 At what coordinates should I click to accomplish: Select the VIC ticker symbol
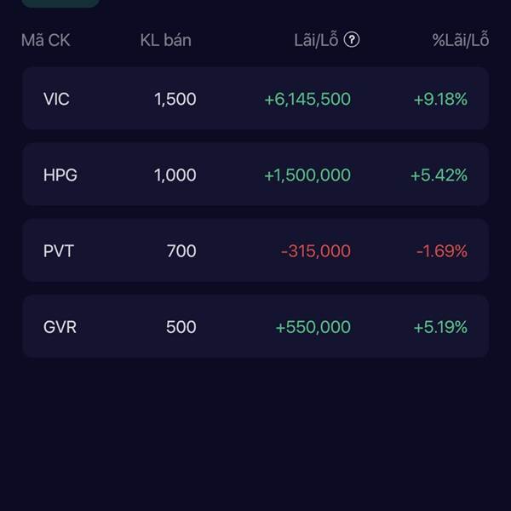click(56, 99)
